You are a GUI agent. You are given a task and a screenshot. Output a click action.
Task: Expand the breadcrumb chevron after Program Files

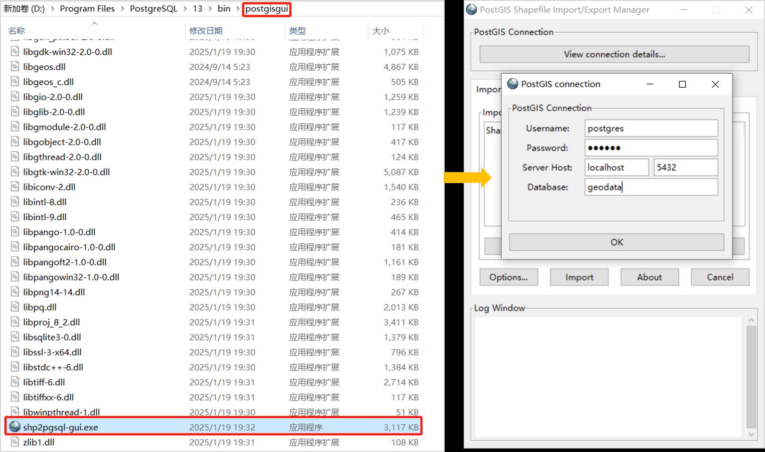pos(122,9)
